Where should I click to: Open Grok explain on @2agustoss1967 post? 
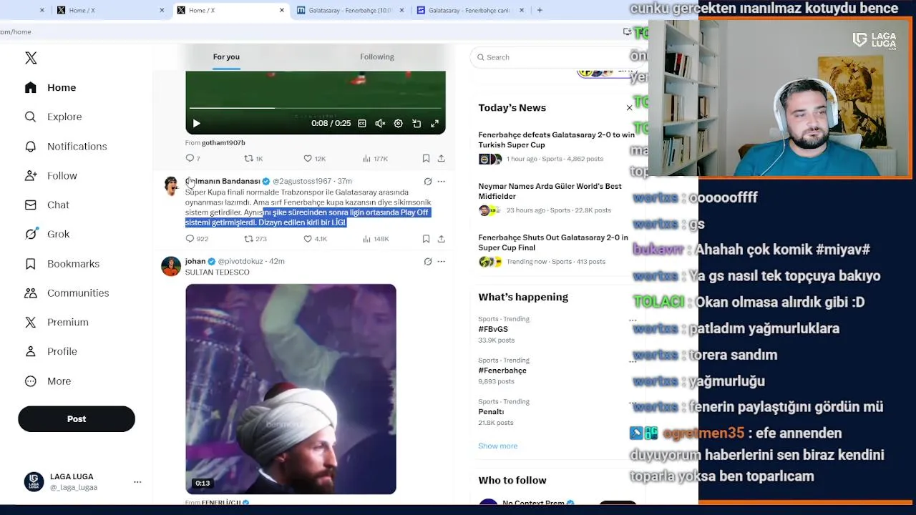pos(428,181)
